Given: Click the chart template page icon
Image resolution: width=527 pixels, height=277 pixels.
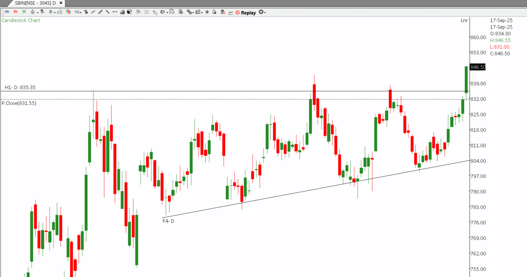Looking at the screenshot, I should 172,12.
